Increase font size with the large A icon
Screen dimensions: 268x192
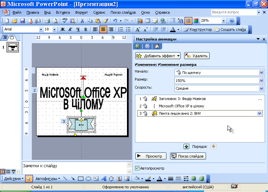coord(138,29)
